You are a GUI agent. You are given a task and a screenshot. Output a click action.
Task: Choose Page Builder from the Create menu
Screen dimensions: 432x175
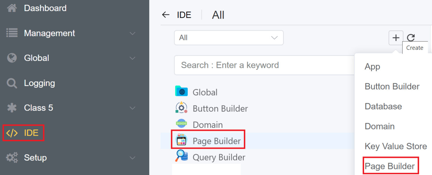click(x=390, y=166)
